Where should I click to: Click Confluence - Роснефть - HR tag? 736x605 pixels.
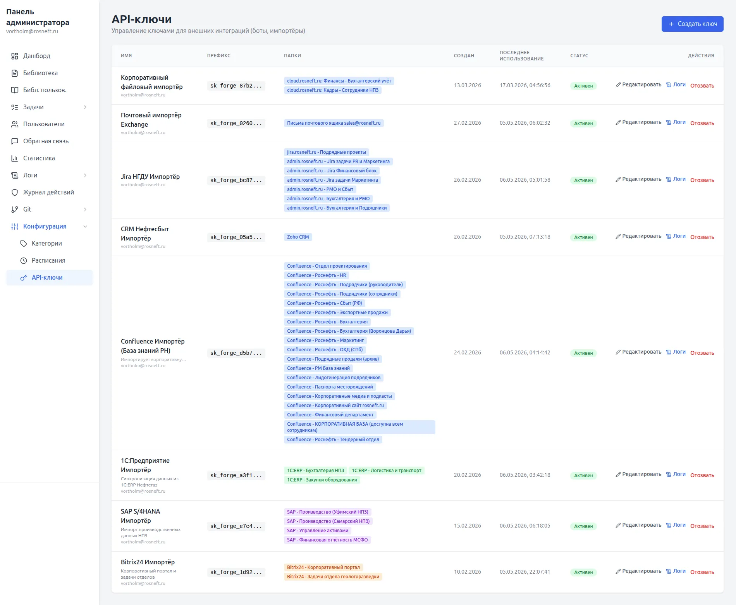(x=316, y=275)
